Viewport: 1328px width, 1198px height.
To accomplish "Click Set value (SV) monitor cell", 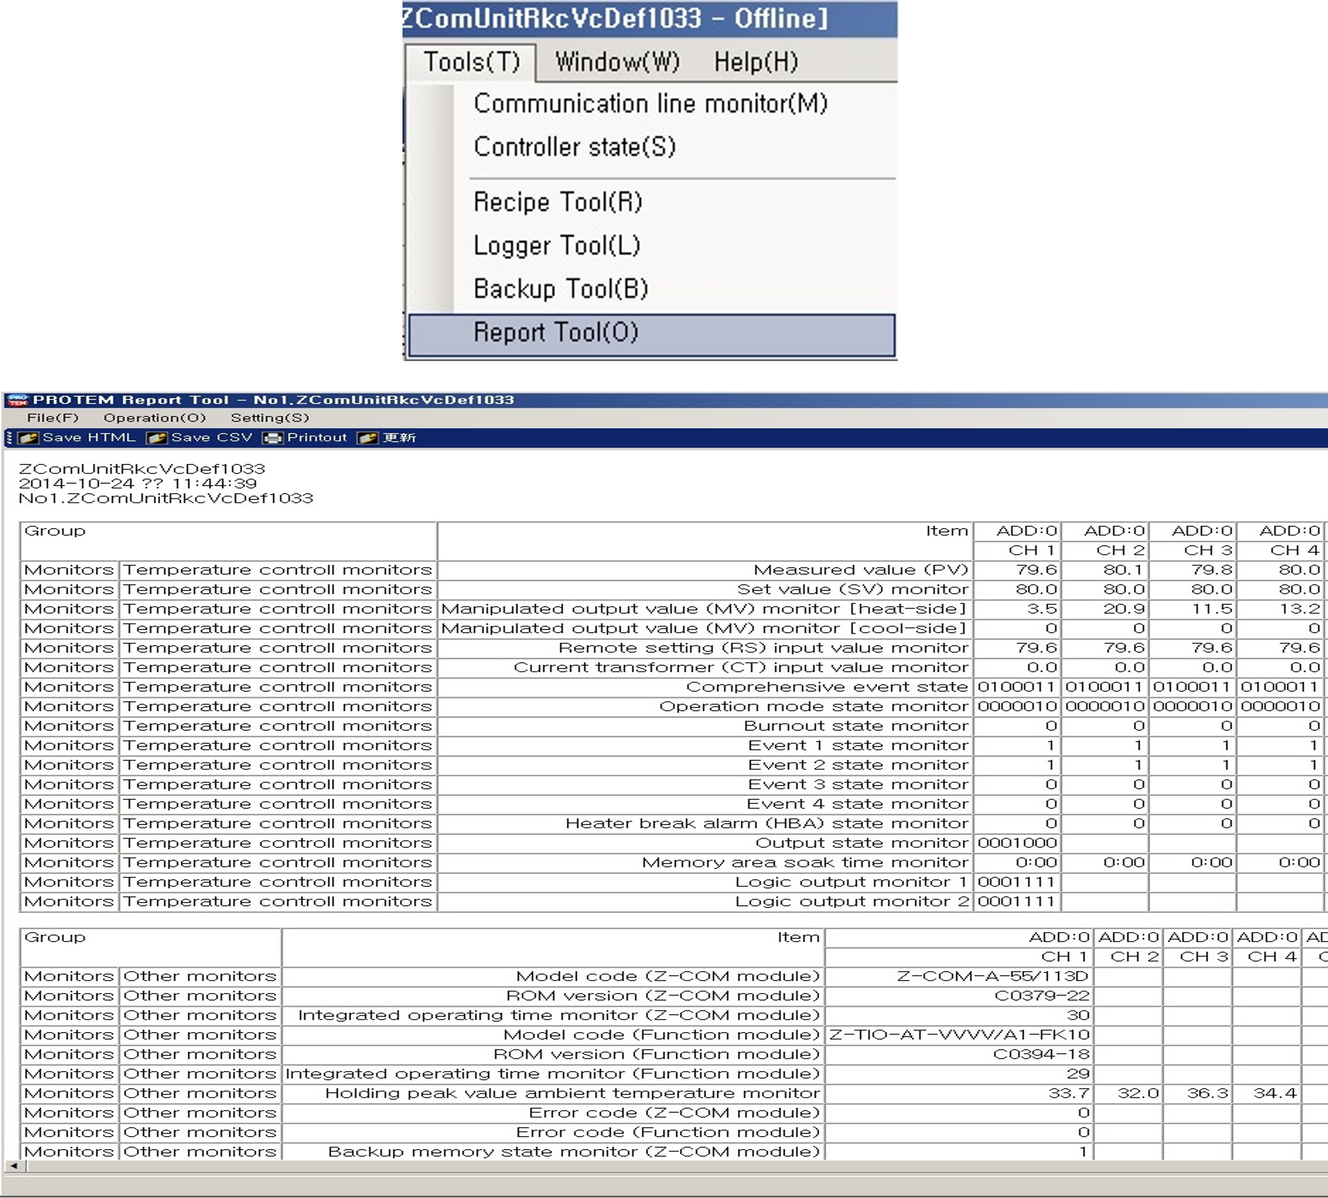I will click(705, 589).
